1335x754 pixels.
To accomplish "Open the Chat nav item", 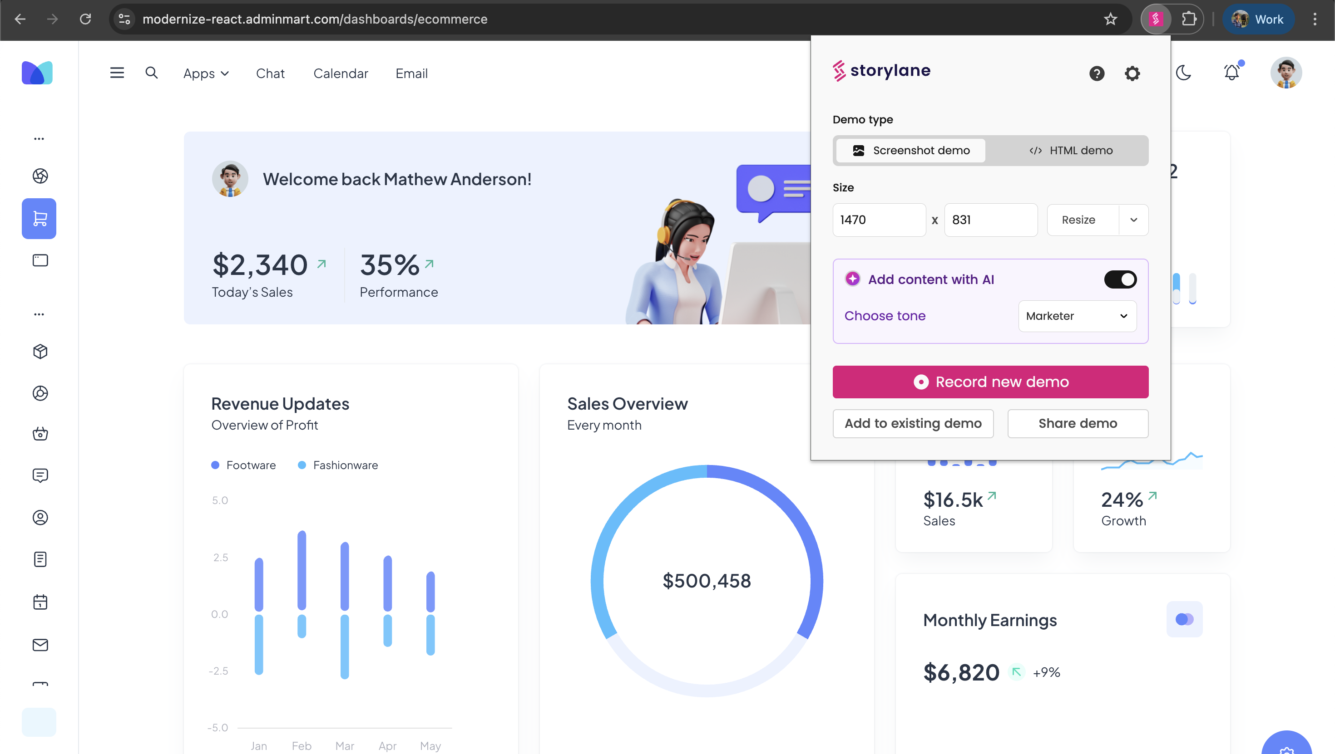I will click(270, 73).
